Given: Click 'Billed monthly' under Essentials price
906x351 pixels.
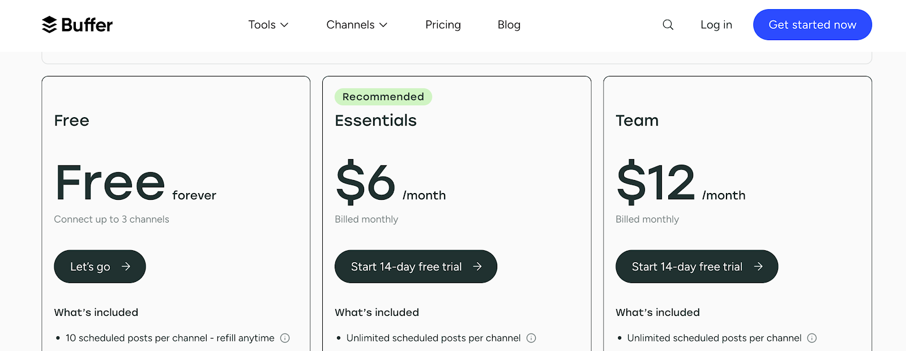Looking at the screenshot, I should tap(366, 220).
